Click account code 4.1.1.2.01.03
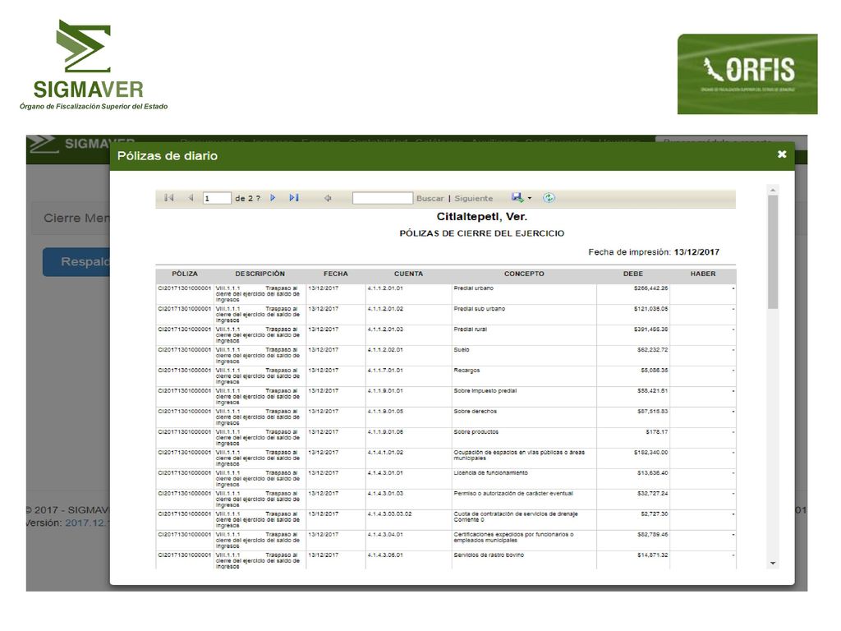Viewport: 841px width, 631px height. tap(385, 329)
